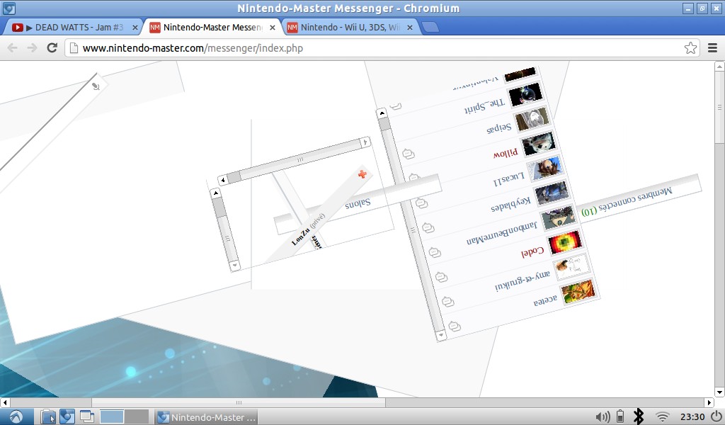Click the Lucas11 member name
Screen dimensions: 725x425
coord(508,179)
